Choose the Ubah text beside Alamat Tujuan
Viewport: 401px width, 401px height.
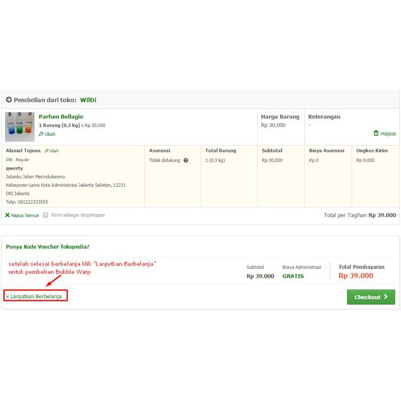tap(54, 151)
